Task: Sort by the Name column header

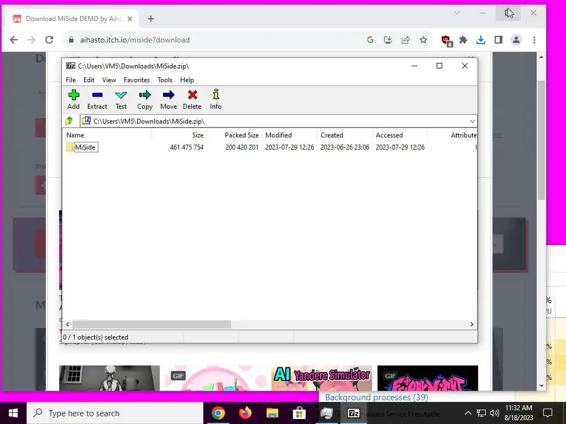Action: click(x=107, y=135)
